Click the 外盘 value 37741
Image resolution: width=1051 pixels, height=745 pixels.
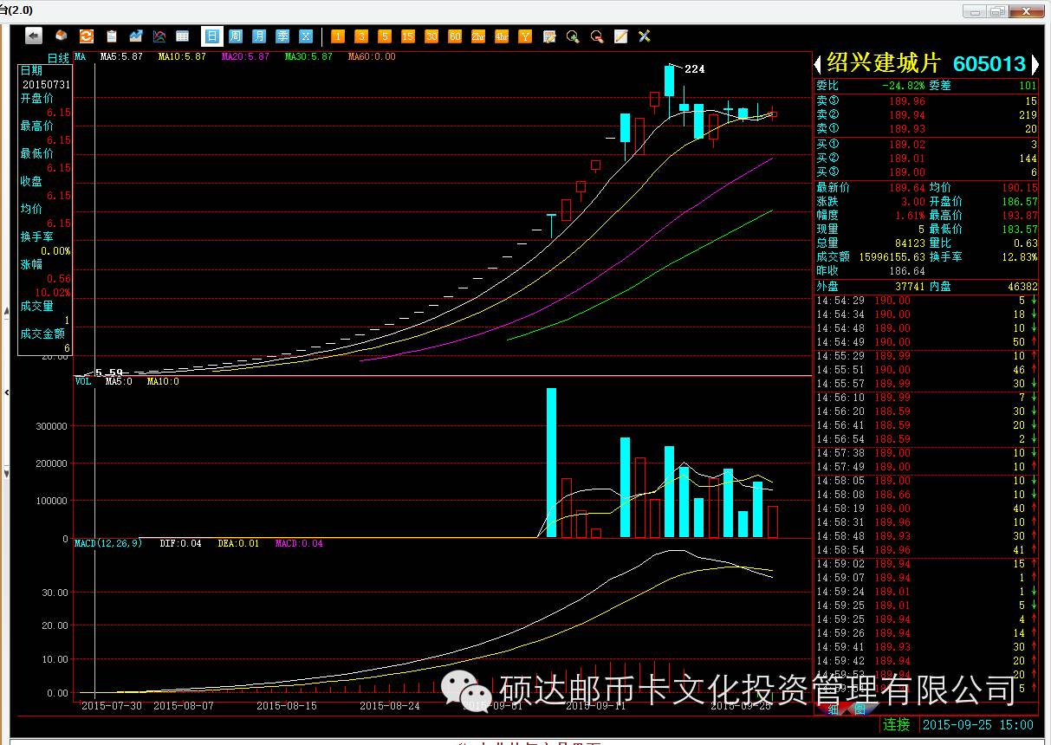[x=909, y=286]
